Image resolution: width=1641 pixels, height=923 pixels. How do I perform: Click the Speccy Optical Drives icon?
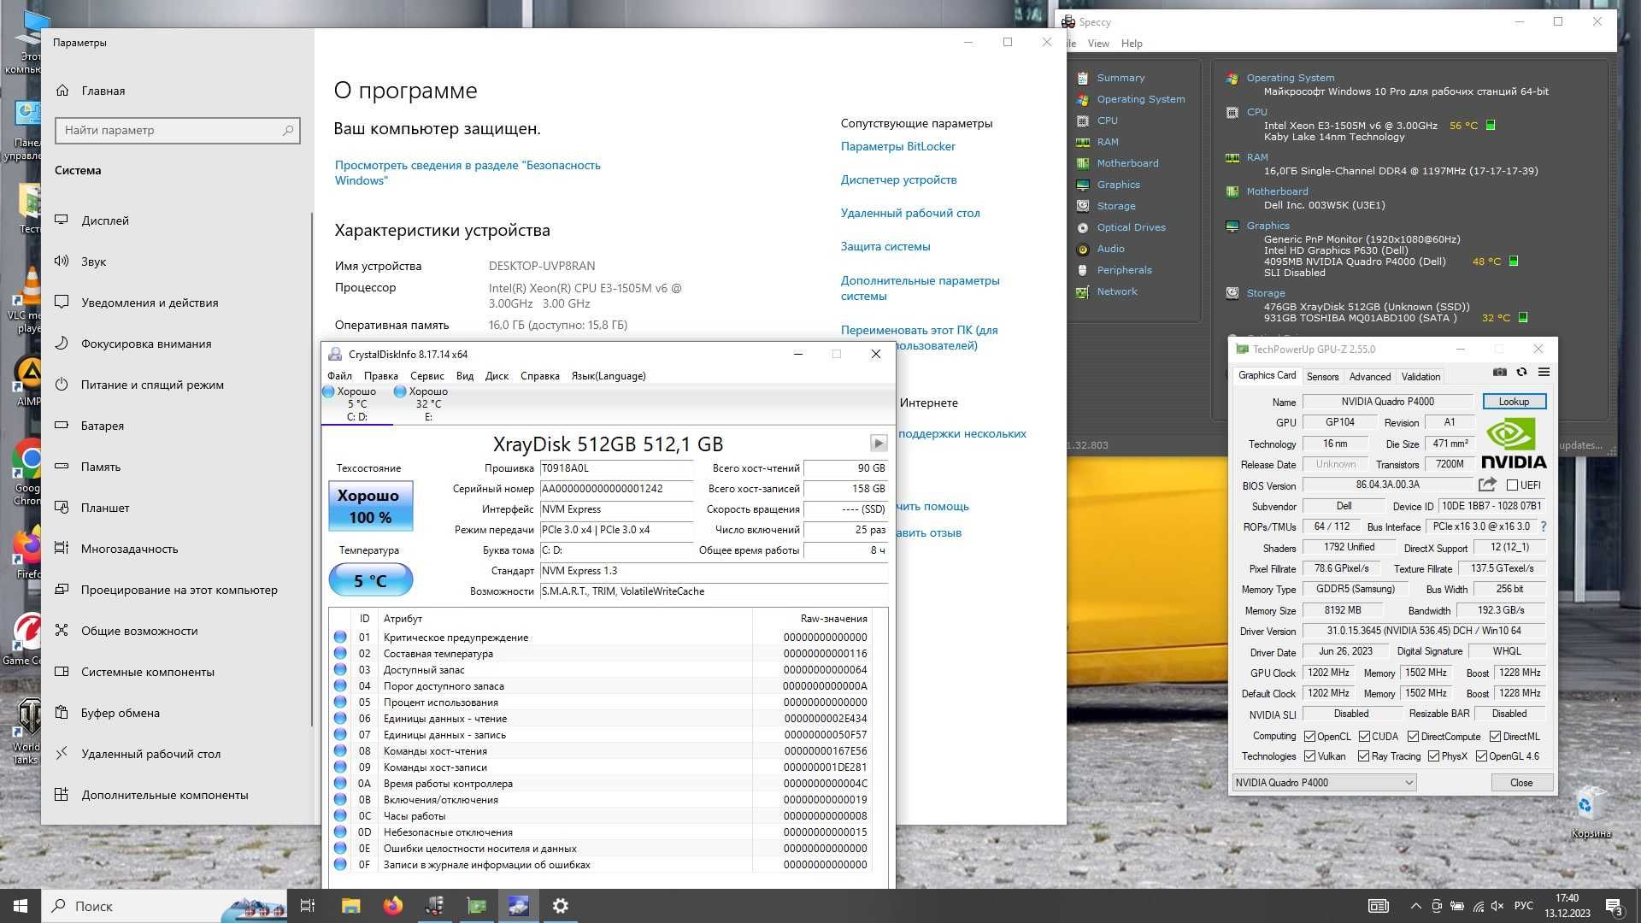(1082, 227)
